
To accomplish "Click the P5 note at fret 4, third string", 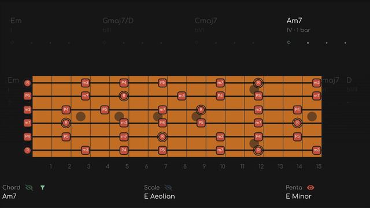I will (x=105, y=110).
